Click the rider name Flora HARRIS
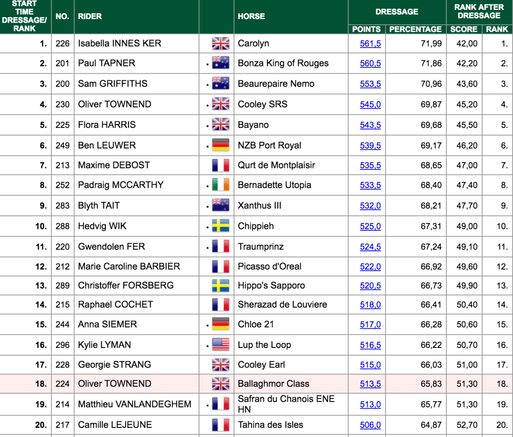The image size is (513, 437). (x=107, y=125)
